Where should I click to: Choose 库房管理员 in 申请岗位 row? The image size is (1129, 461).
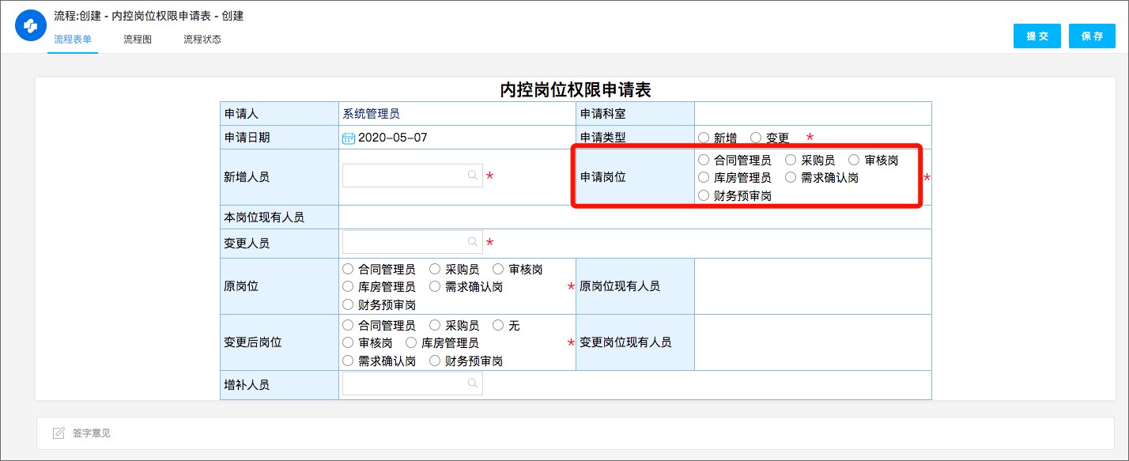704,177
